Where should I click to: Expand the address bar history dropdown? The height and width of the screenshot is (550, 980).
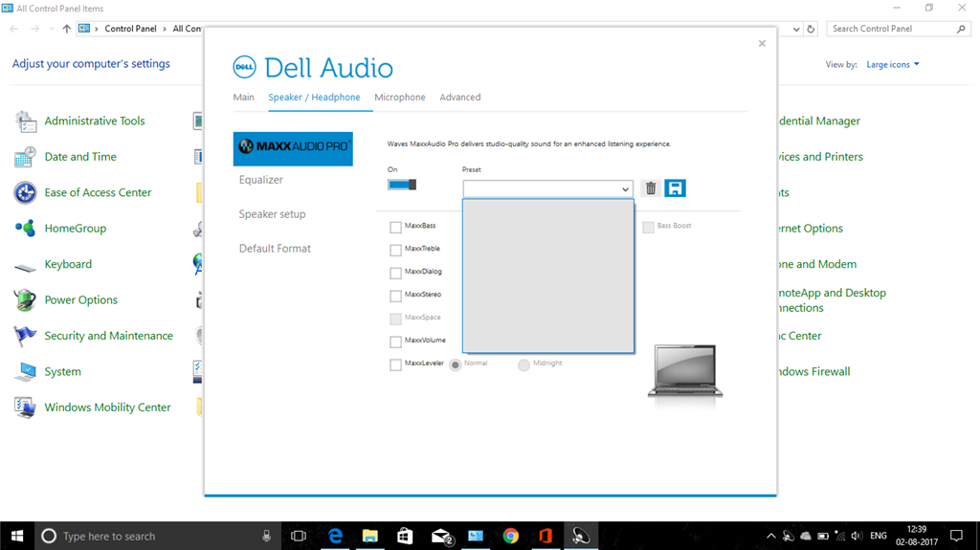pos(795,29)
